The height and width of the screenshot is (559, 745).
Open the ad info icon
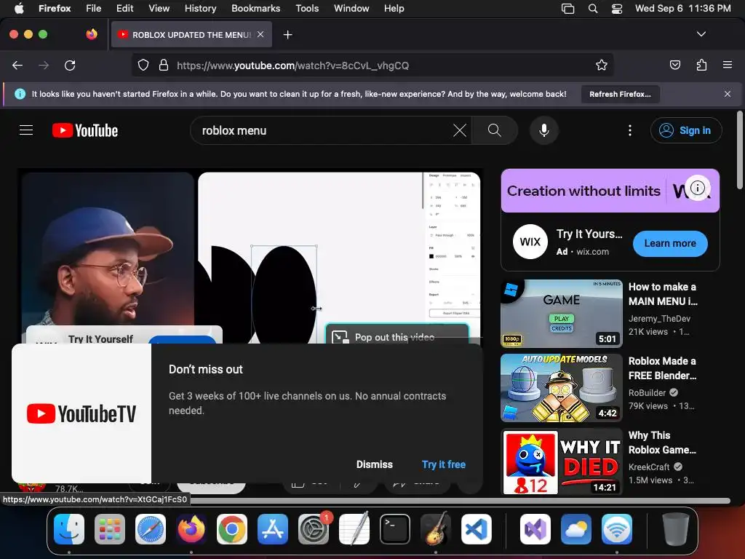pos(698,188)
